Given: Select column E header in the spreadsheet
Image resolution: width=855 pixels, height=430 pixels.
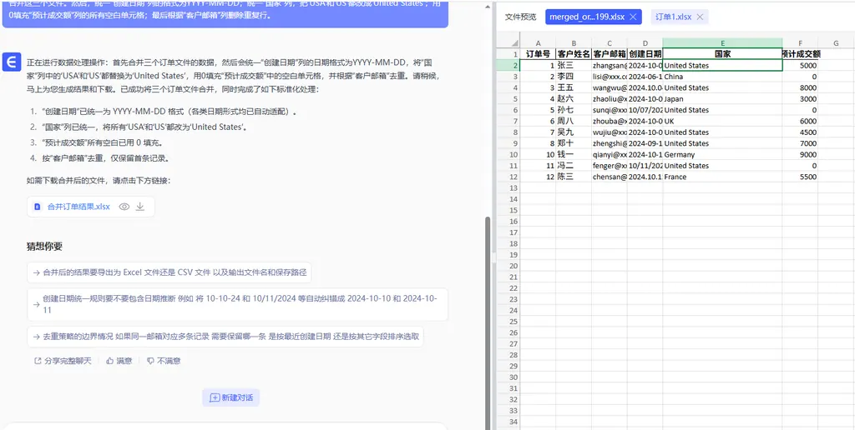Looking at the screenshot, I should point(721,42).
